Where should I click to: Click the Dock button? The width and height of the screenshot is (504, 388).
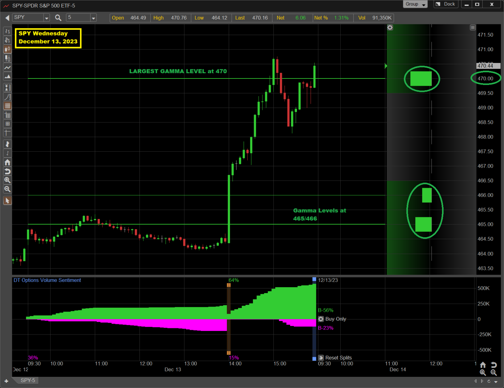click(446, 4)
